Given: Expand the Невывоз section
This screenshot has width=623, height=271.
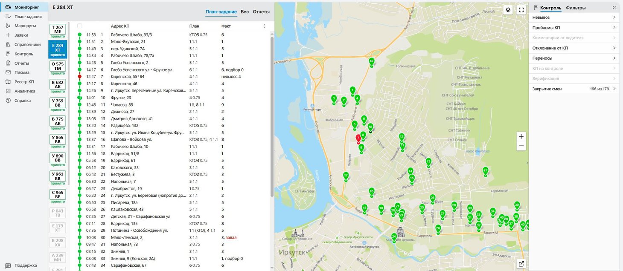Looking at the screenshot, I should (574, 17).
